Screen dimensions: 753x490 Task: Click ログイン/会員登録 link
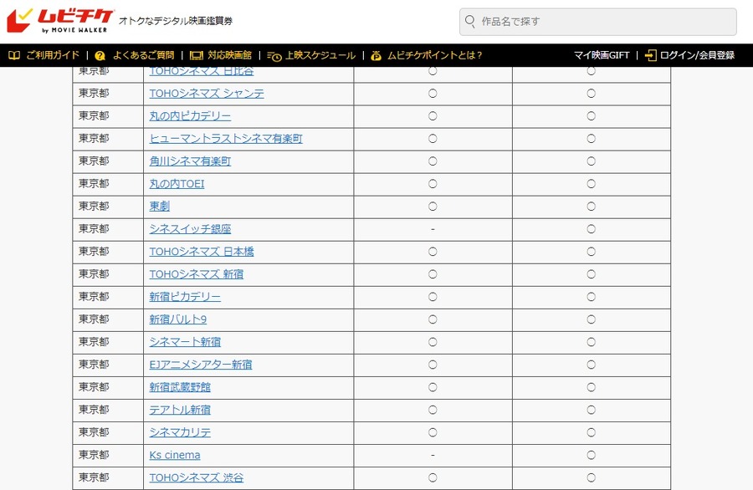(697, 55)
